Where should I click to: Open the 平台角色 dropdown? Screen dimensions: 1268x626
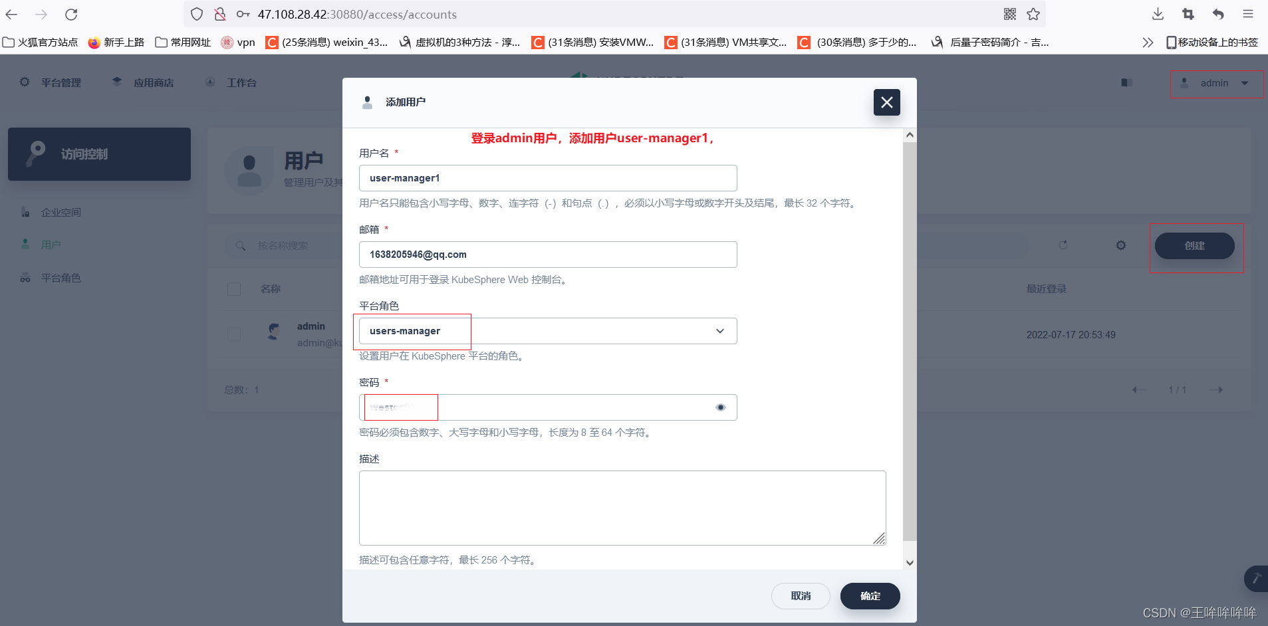click(x=548, y=331)
